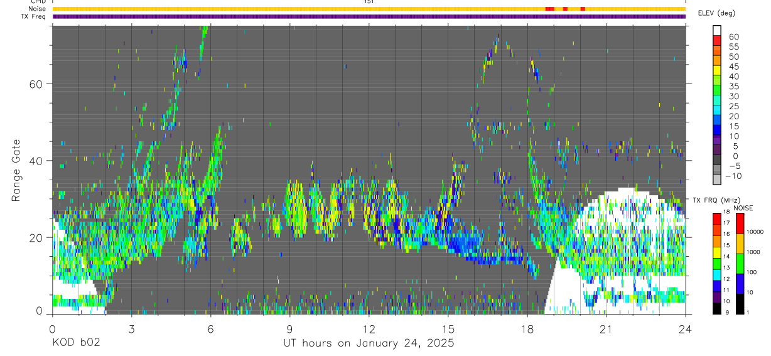Screen dimensions: 771x356
Task: Click the orange Noise strip above the plot
Action: [x=369, y=9]
